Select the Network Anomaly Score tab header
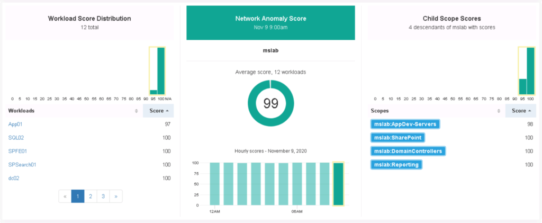Viewport: 542px width, 223px height. point(270,22)
